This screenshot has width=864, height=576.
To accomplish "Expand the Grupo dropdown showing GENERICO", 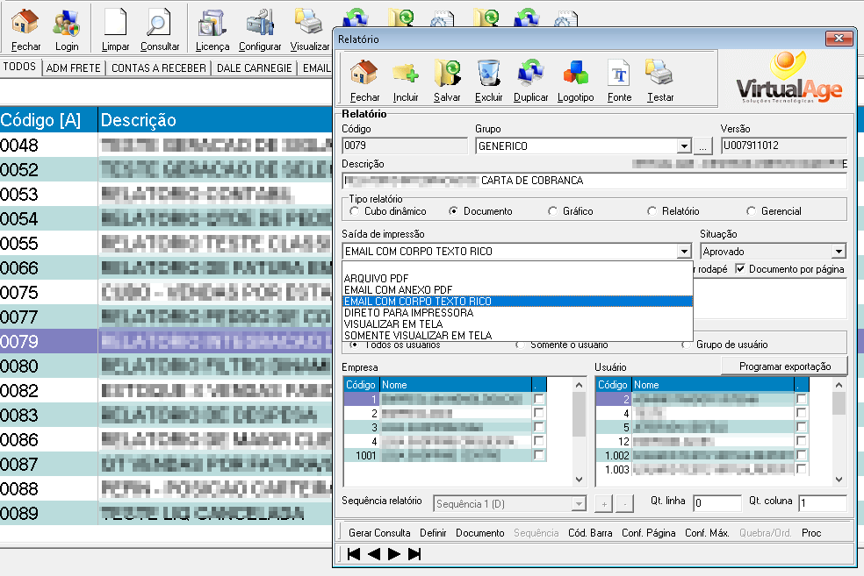I will pos(684,146).
